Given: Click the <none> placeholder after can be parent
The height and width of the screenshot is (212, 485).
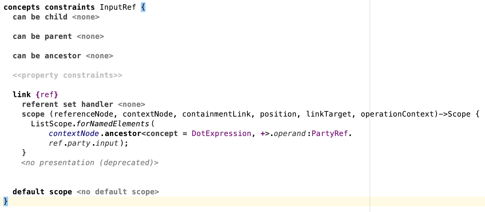Looking at the screenshot, I should [x=90, y=37].
